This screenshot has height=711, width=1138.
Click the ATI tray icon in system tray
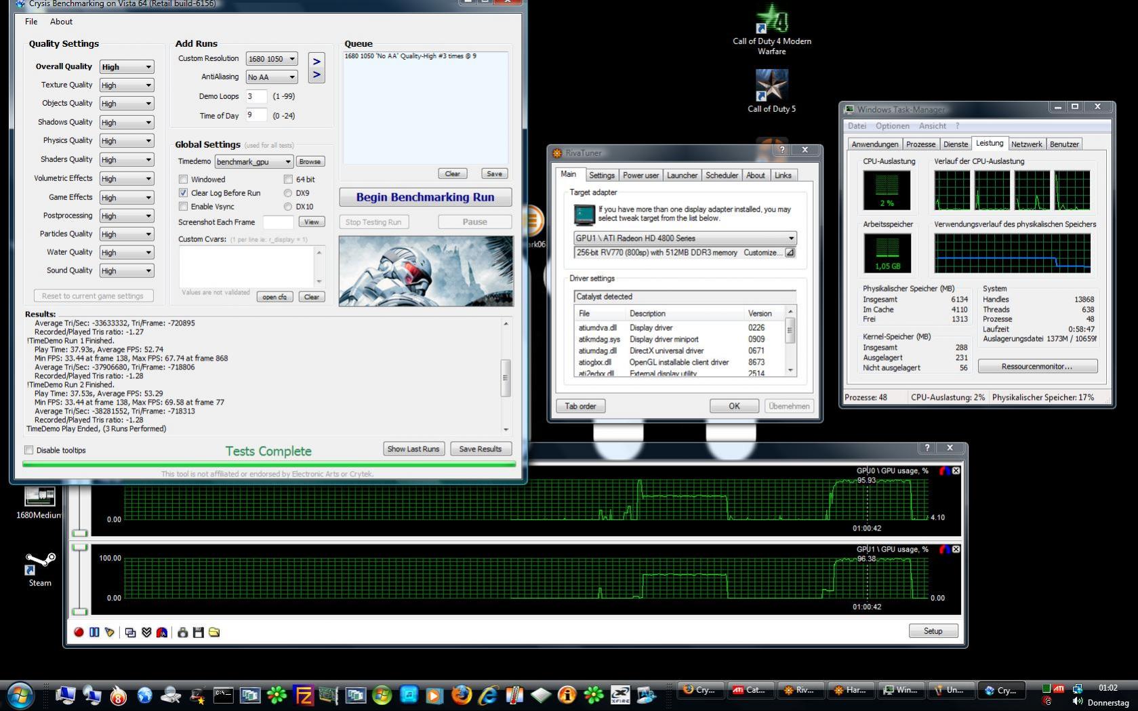pyautogui.click(x=1058, y=689)
